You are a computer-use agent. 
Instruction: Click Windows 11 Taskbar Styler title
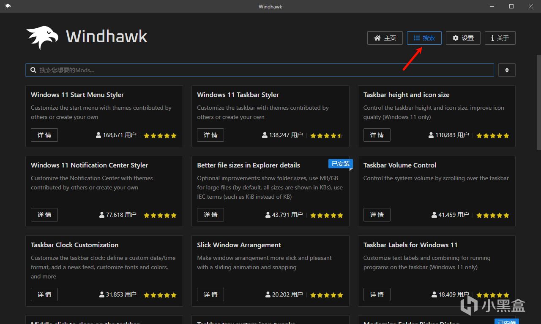[238, 95]
